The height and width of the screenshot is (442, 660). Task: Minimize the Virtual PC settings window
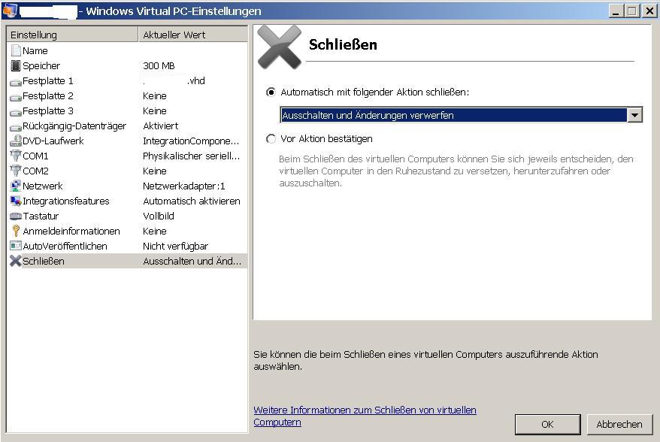coord(616,11)
